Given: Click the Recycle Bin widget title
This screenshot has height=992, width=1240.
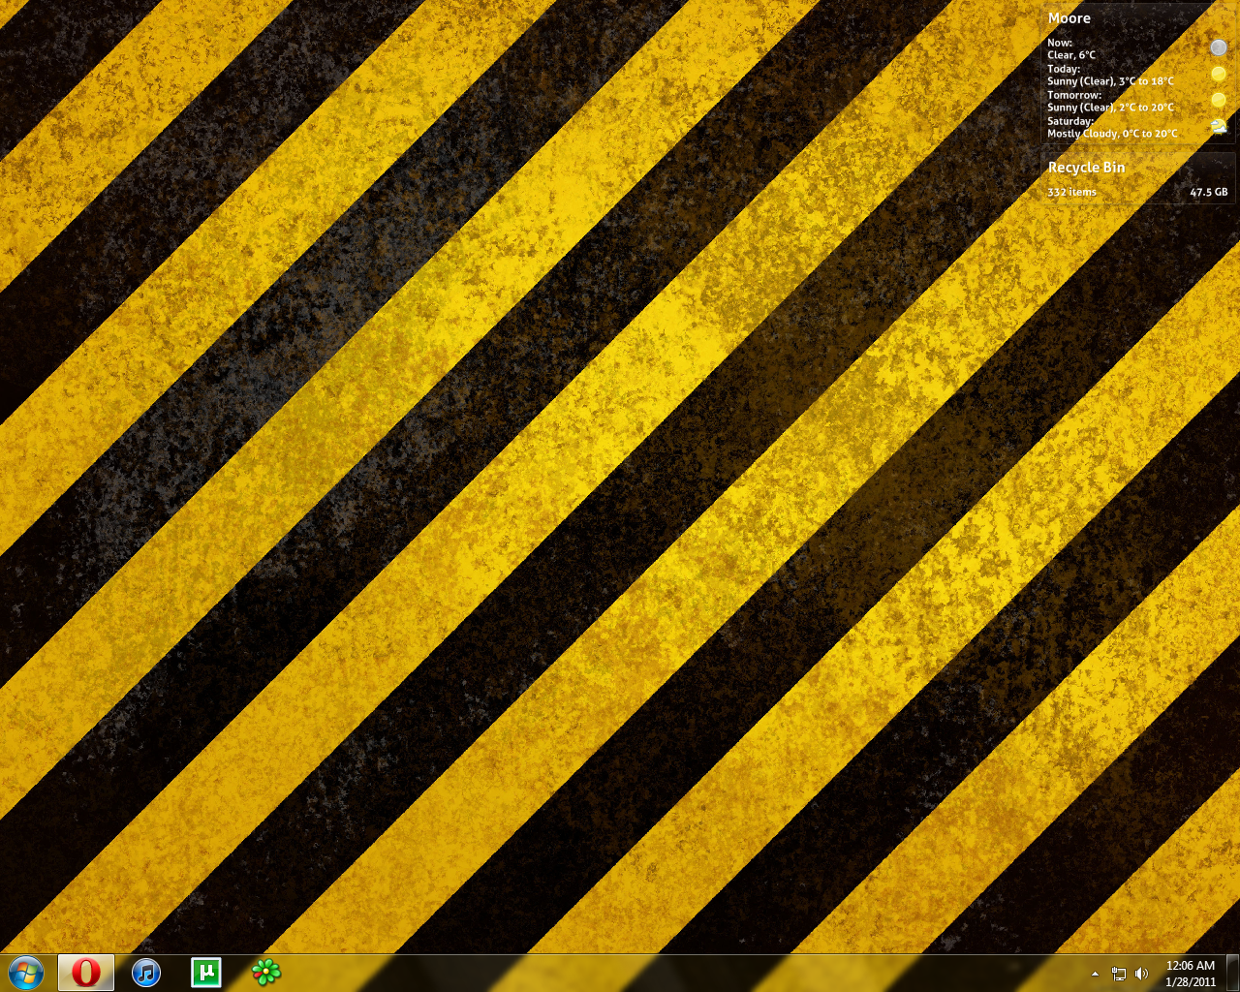Looking at the screenshot, I should [x=1086, y=168].
